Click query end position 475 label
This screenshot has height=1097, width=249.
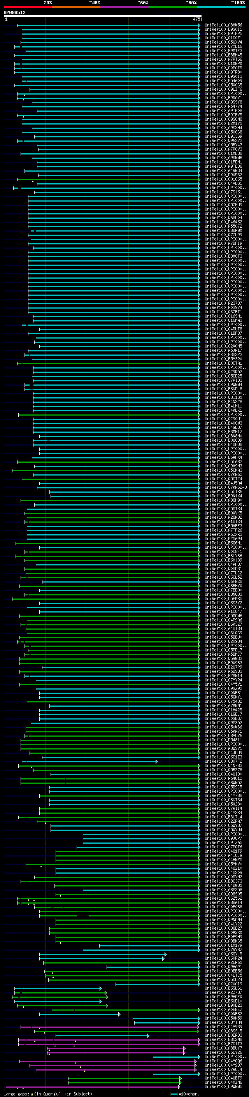[x=196, y=19]
